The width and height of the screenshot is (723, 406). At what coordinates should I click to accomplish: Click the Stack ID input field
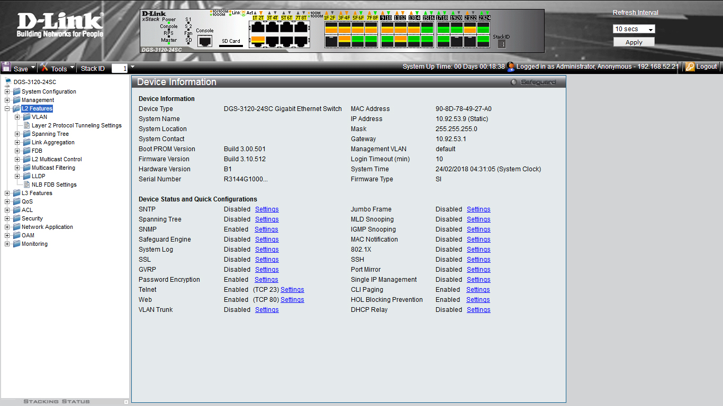click(x=119, y=68)
